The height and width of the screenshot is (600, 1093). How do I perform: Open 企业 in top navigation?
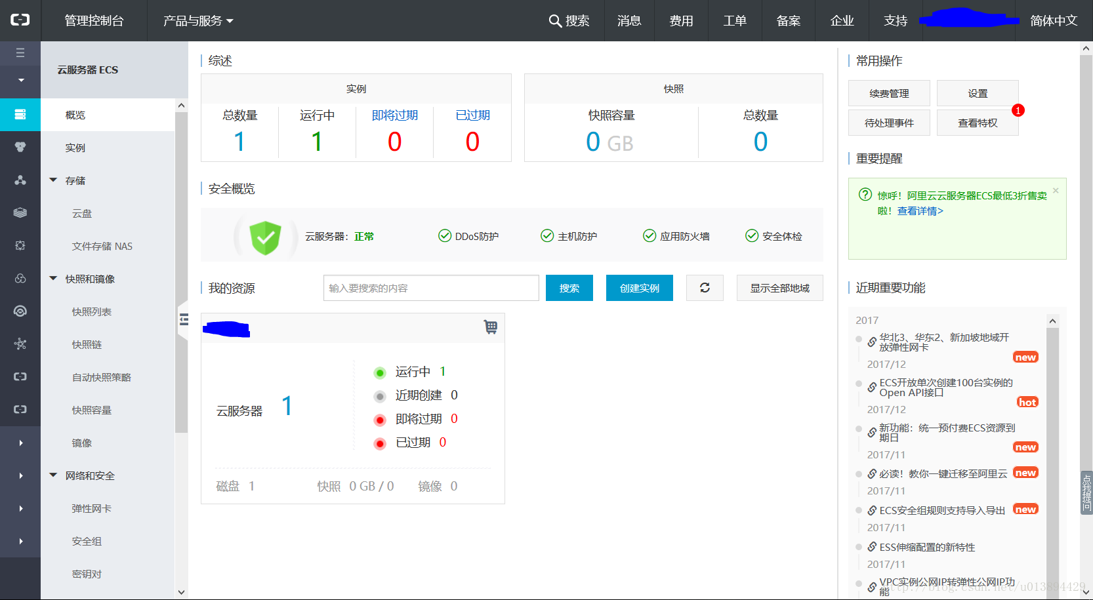point(842,21)
